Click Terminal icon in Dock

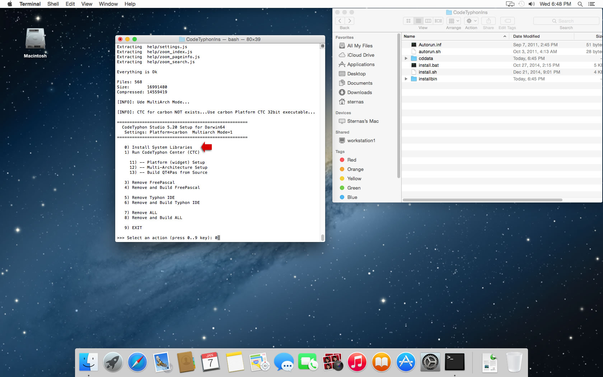454,362
